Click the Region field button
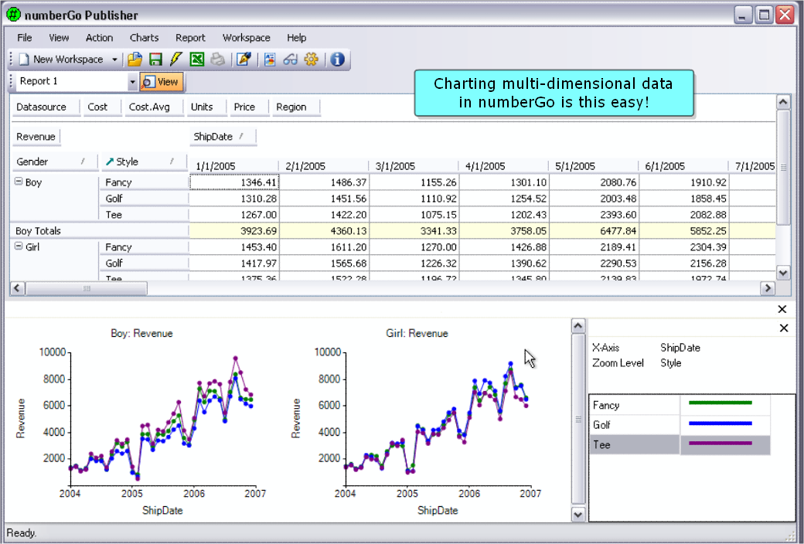804x544 pixels. coord(296,107)
